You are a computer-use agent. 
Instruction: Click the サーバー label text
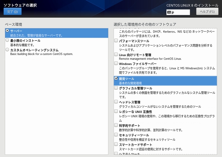click(x=16, y=31)
